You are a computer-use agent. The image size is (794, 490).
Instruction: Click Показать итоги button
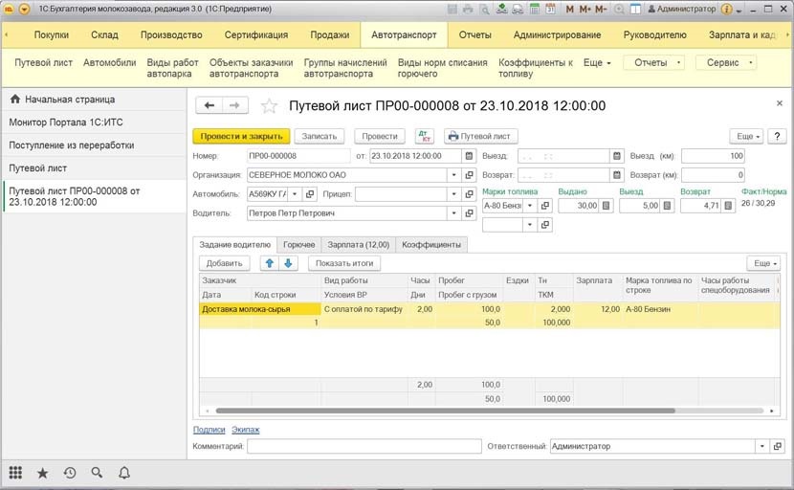(x=344, y=263)
